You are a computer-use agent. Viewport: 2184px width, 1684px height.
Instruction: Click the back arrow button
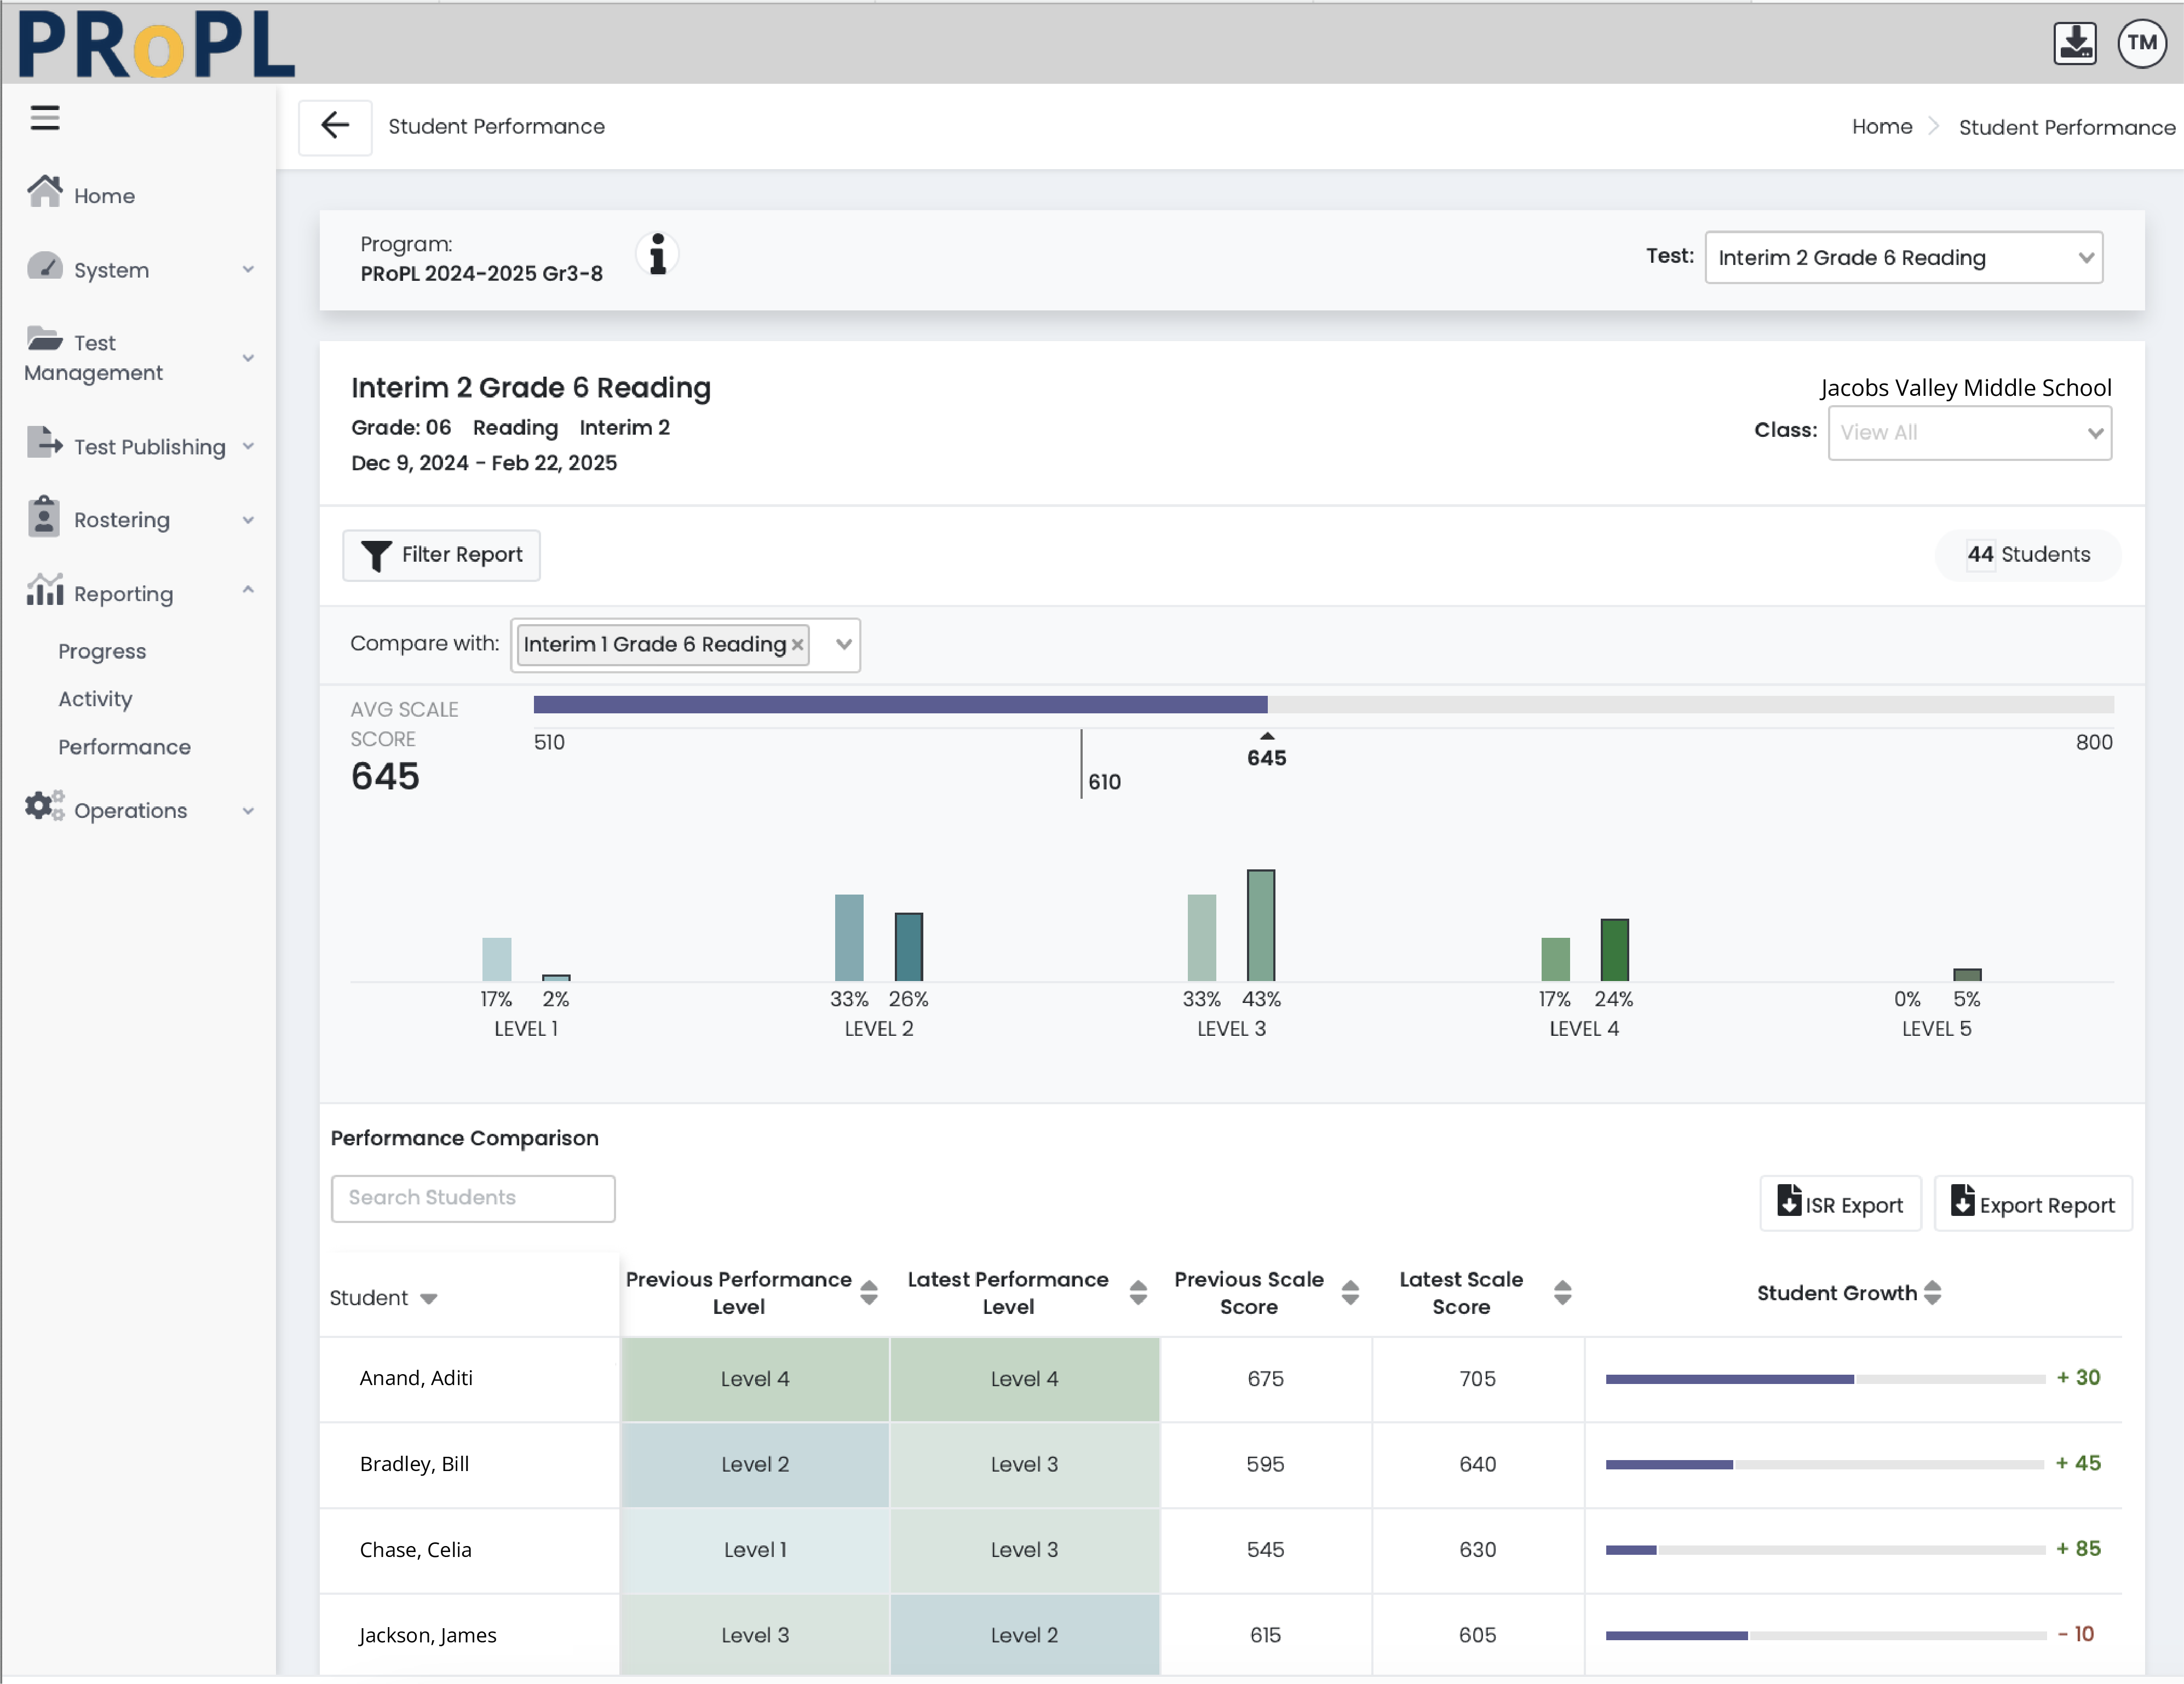click(x=335, y=126)
